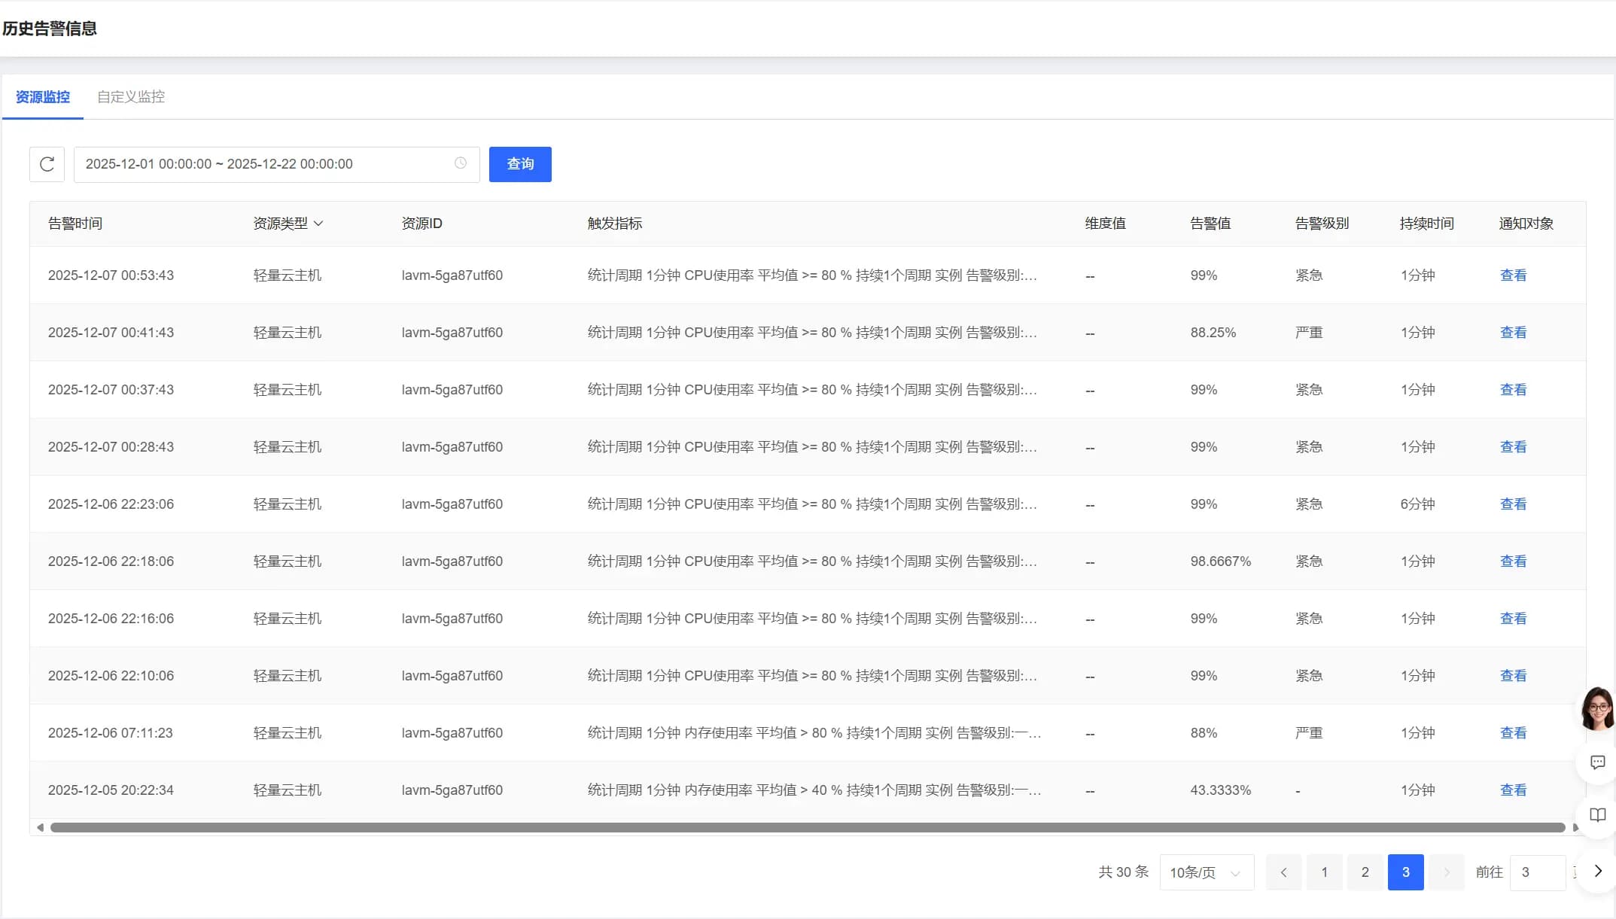Switch to the 自定义监控 tab
Image resolution: width=1616 pixels, height=919 pixels.
(x=131, y=97)
